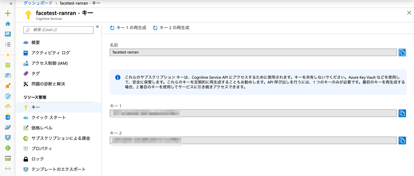Click the blue info icon in notice

(x=118, y=78)
